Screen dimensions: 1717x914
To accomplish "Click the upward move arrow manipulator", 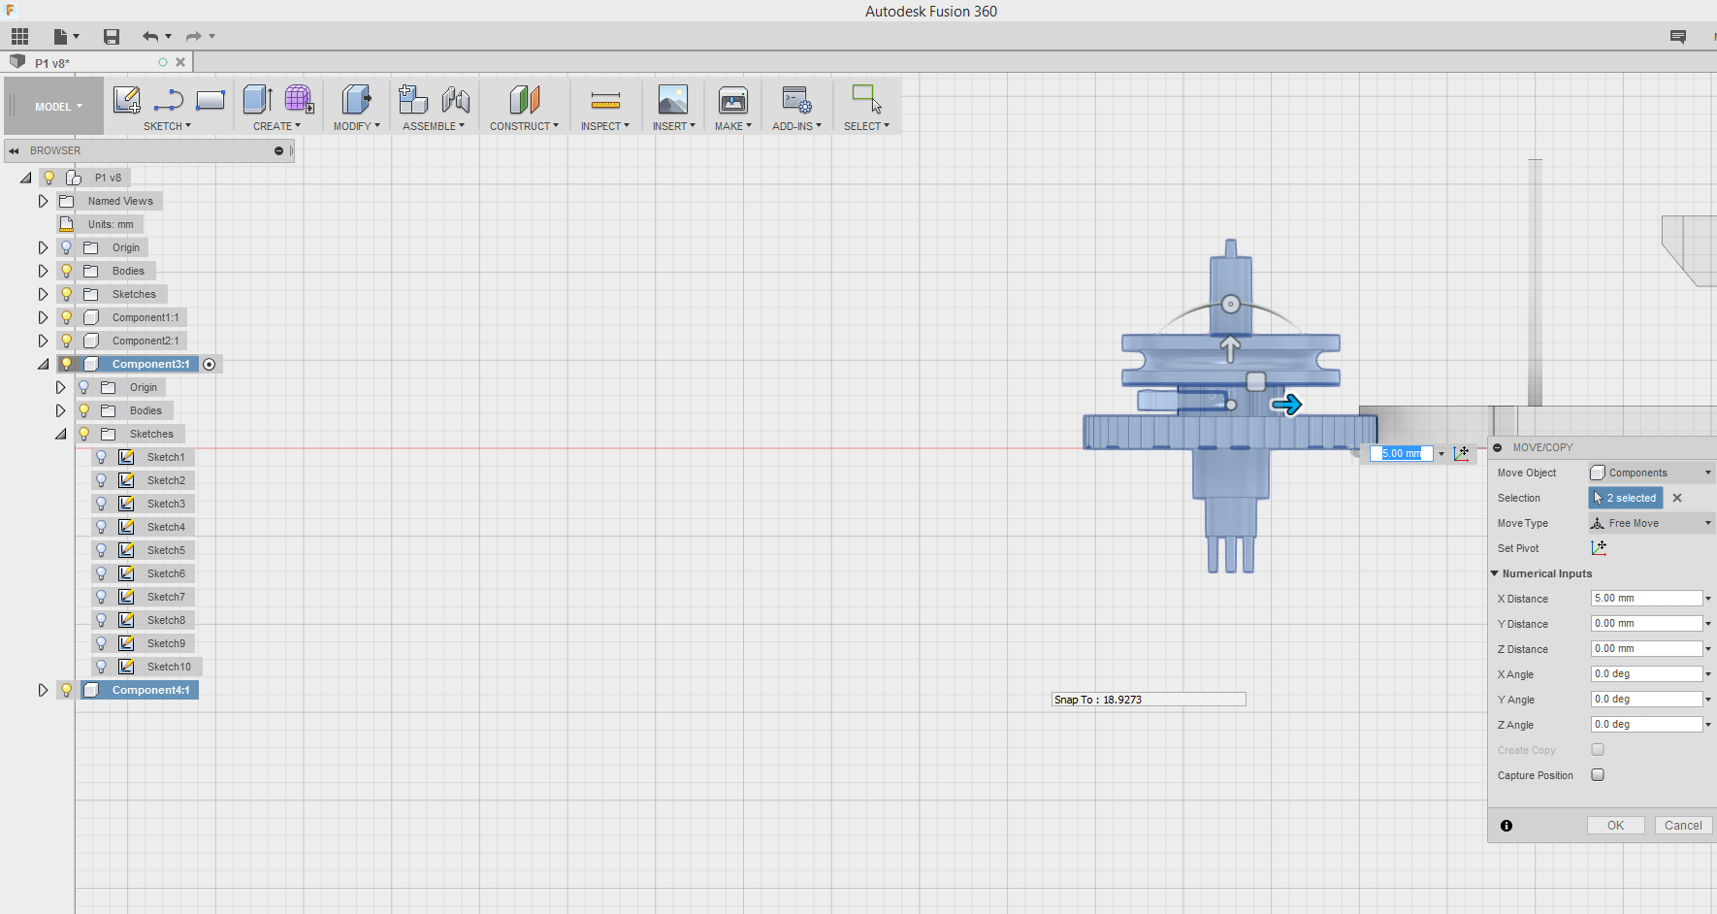I will (1230, 348).
